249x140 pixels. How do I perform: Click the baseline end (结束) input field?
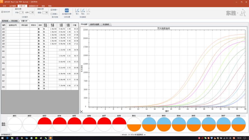(32, 12)
